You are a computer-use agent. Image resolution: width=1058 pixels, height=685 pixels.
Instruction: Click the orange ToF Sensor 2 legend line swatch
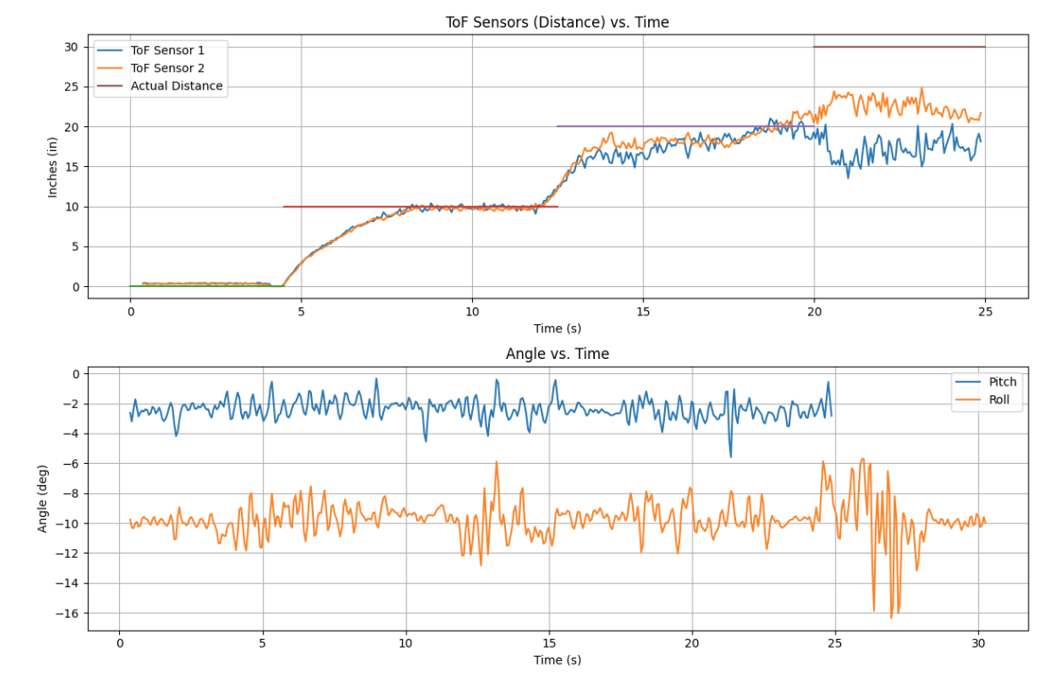tap(109, 68)
